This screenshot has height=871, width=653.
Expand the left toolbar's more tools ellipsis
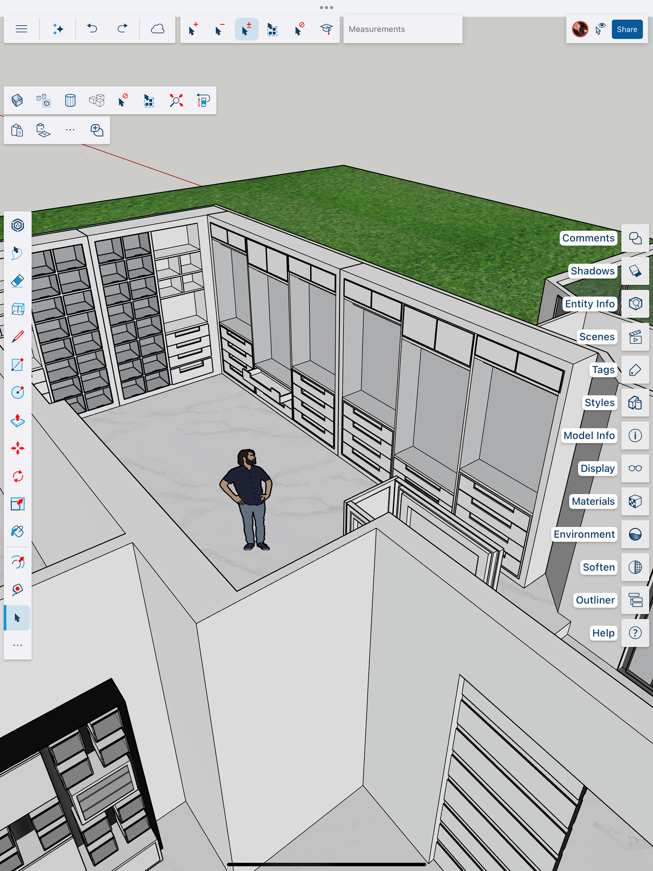click(17, 645)
